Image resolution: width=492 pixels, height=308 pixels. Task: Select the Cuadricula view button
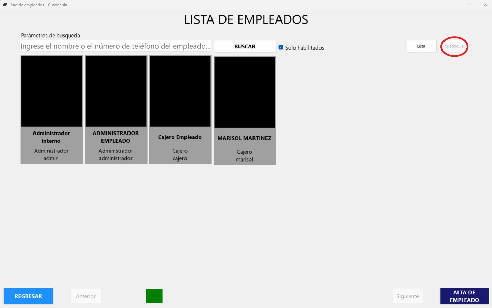(x=454, y=46)
